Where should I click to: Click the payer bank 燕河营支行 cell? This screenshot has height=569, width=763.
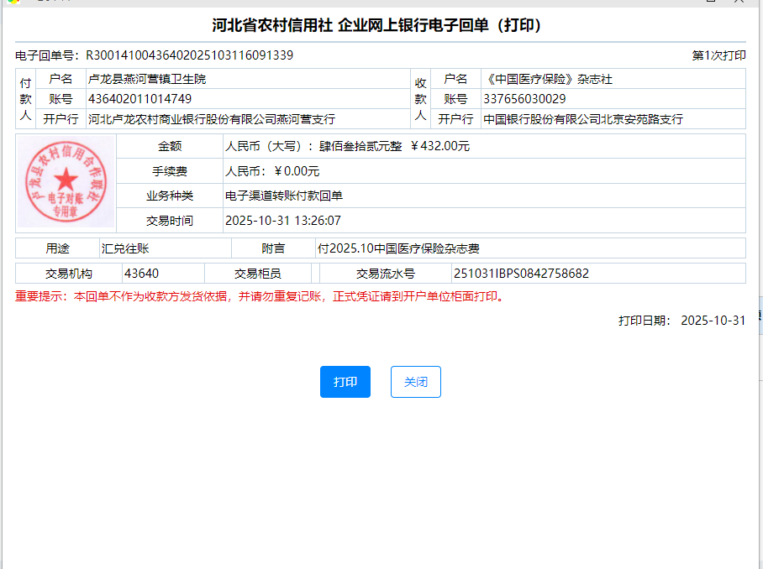(x=211, y=119)
